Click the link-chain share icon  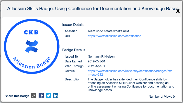tap(34, 96)
